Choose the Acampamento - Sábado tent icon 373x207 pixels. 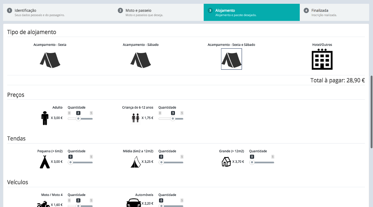(x=141, y=59)
